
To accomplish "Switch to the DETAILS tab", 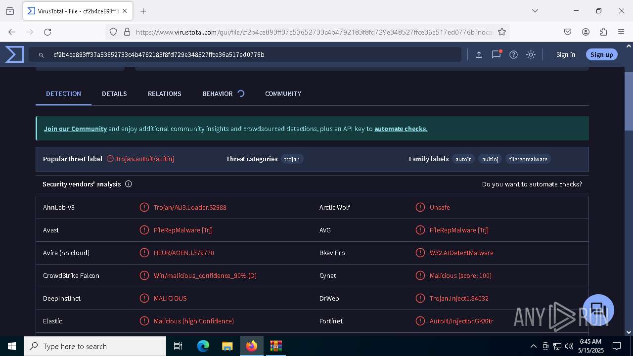I will [x=114, y=93].
